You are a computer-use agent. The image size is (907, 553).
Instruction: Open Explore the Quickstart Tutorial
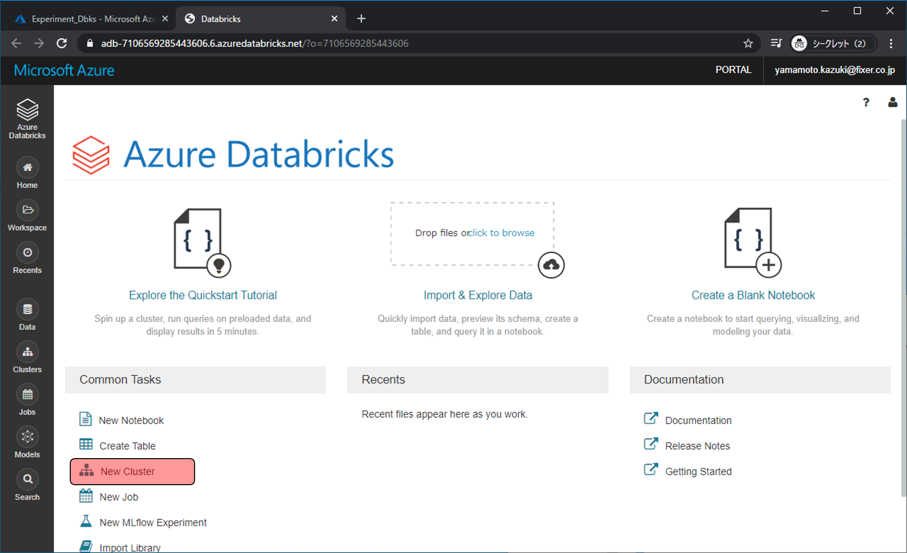point(202,295)
